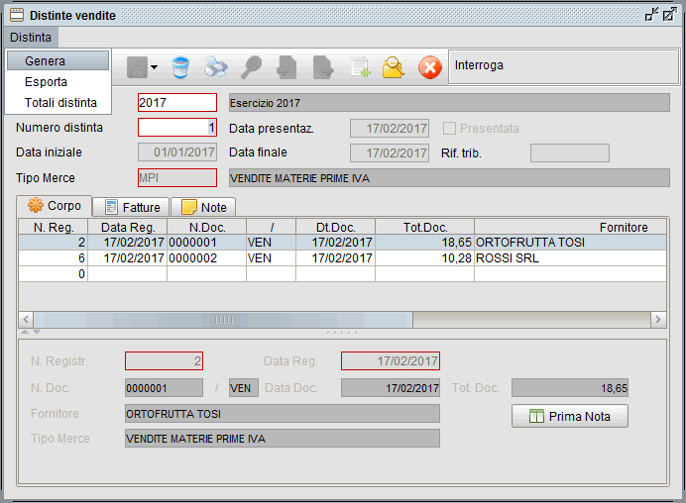This screenshot has width=686, height=503.
Task: Open the save icon dropdown arrow
Action: [154, 68]
